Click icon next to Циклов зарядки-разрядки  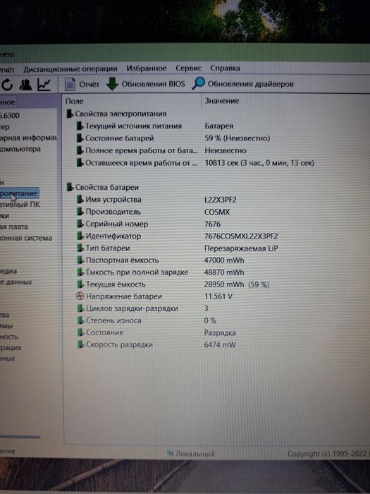coord(80,308)
